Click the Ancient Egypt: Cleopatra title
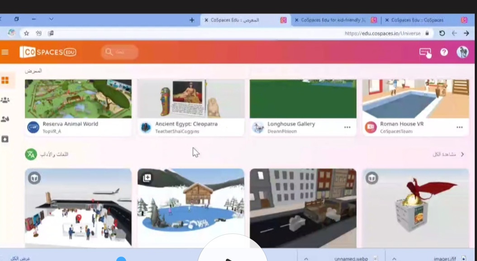The width and height of the screenshot is (477, 261). tap(186, 124)
